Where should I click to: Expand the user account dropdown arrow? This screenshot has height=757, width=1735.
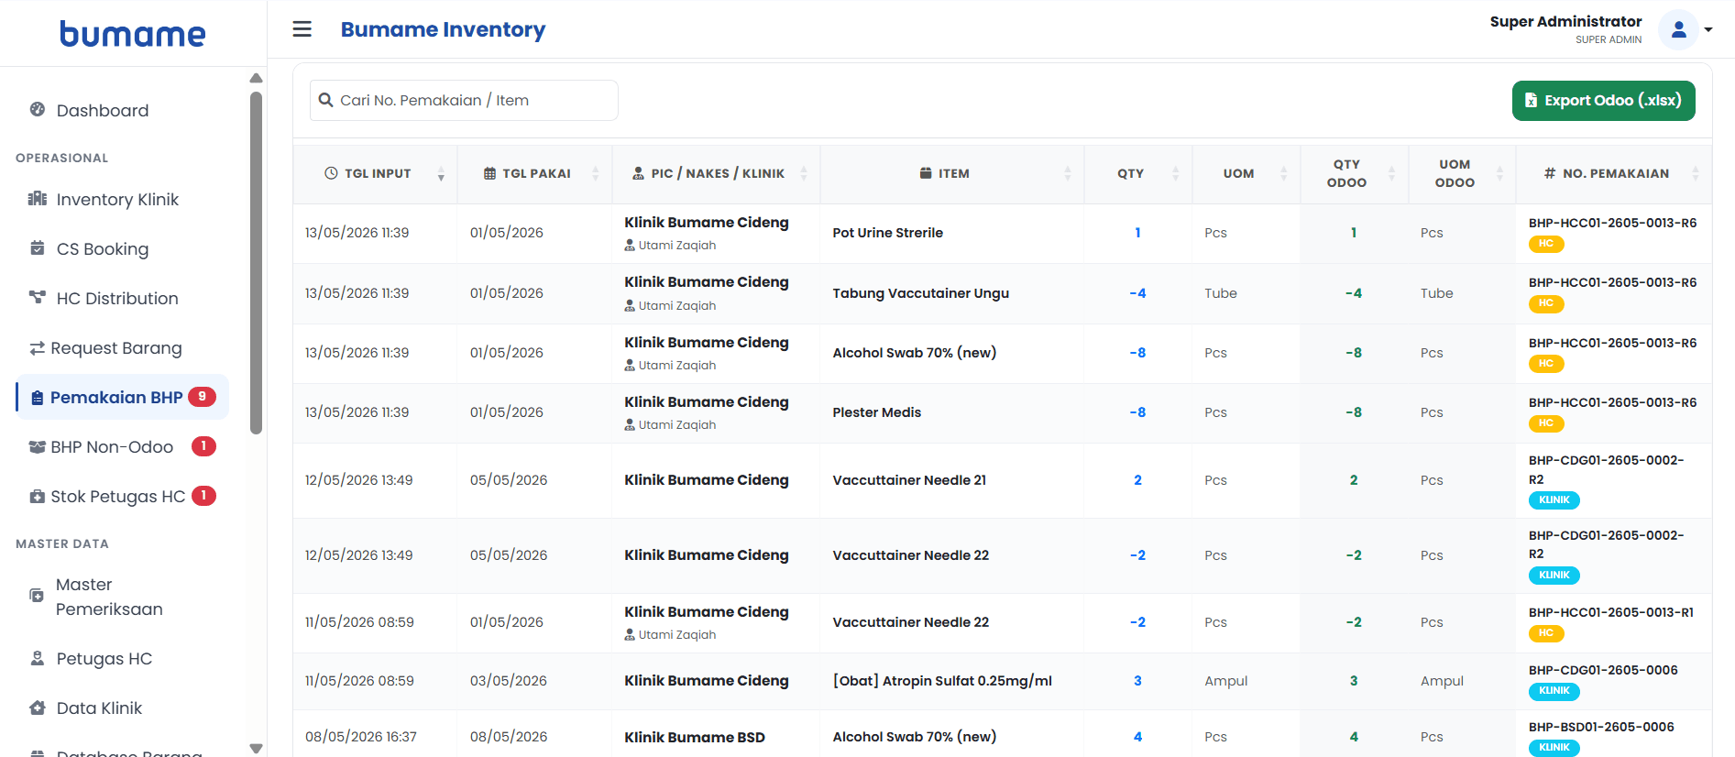click(1708, 30)
